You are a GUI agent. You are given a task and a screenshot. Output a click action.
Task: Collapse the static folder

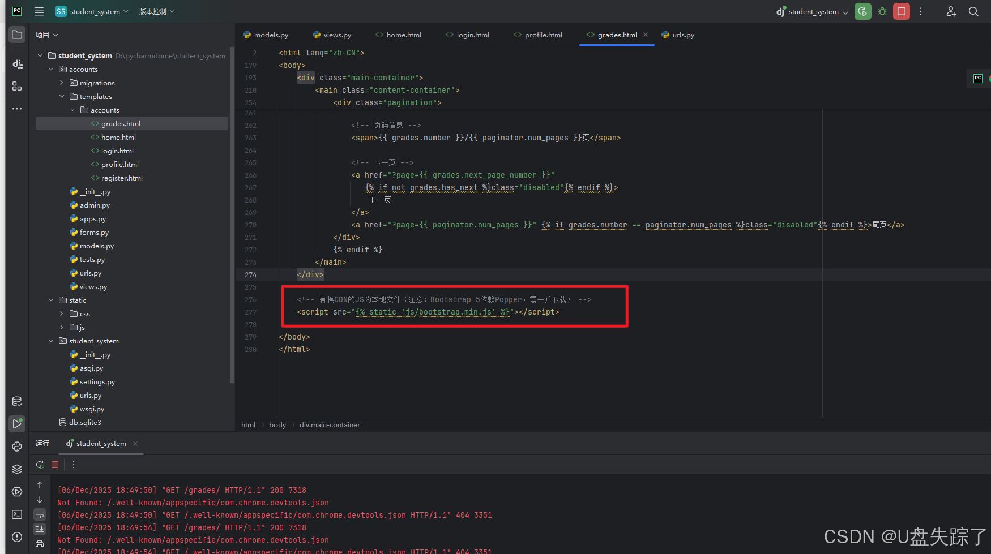(51, 300)
